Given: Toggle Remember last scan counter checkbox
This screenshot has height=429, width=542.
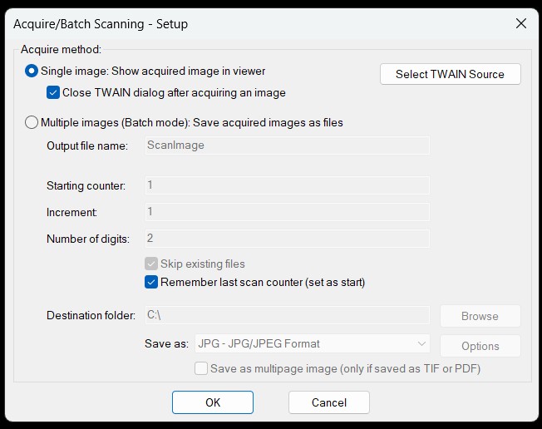Looking at the screenshot, I should click(x=151, y=282).
